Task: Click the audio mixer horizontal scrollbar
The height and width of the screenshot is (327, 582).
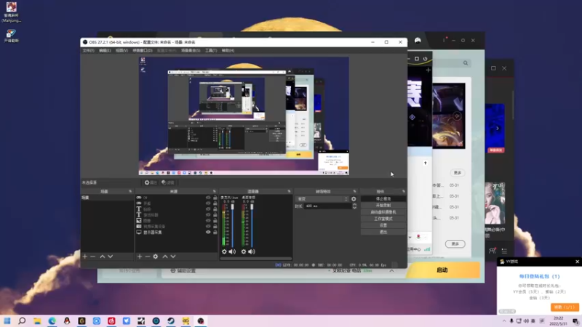Action: click(x=256, y=259)
